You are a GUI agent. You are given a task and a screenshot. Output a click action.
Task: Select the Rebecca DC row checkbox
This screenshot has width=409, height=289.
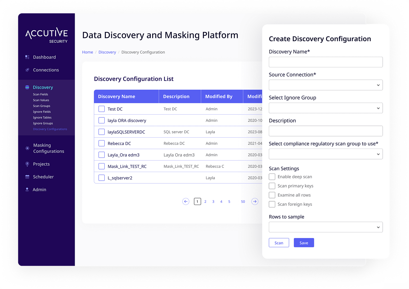point(102,143)
